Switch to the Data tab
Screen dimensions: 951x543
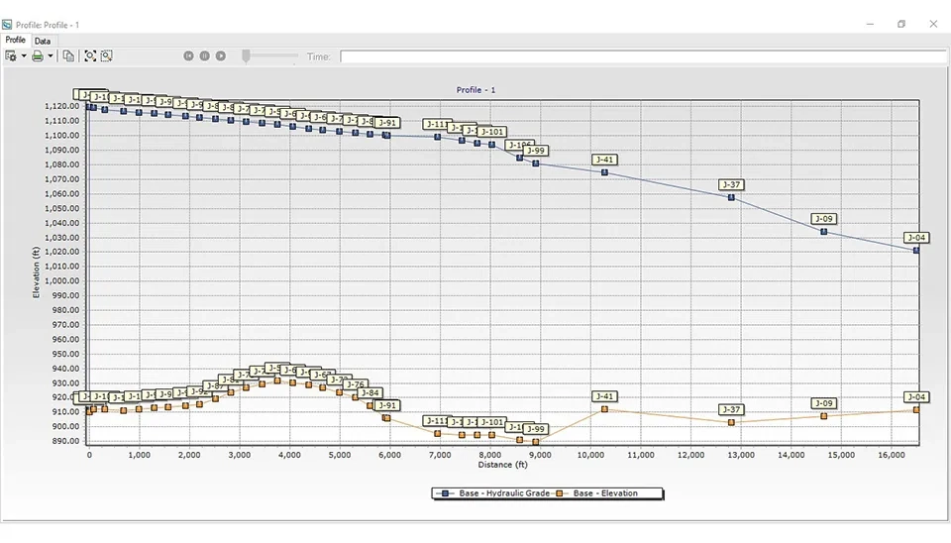(x=43, y=41)
